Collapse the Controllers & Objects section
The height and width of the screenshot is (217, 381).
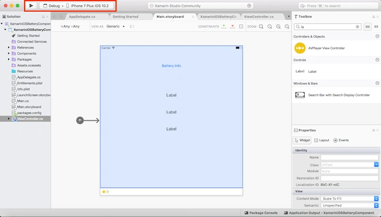click(377, 36)
